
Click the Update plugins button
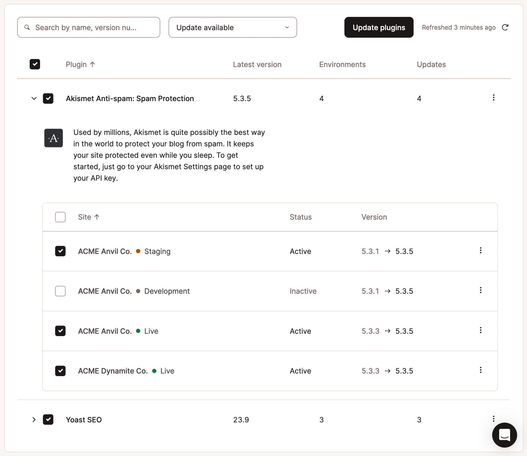coord(379,27)
